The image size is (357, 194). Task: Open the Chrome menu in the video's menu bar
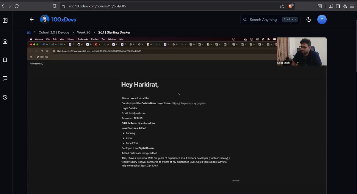pyautogui.click(x=39, y=39)
